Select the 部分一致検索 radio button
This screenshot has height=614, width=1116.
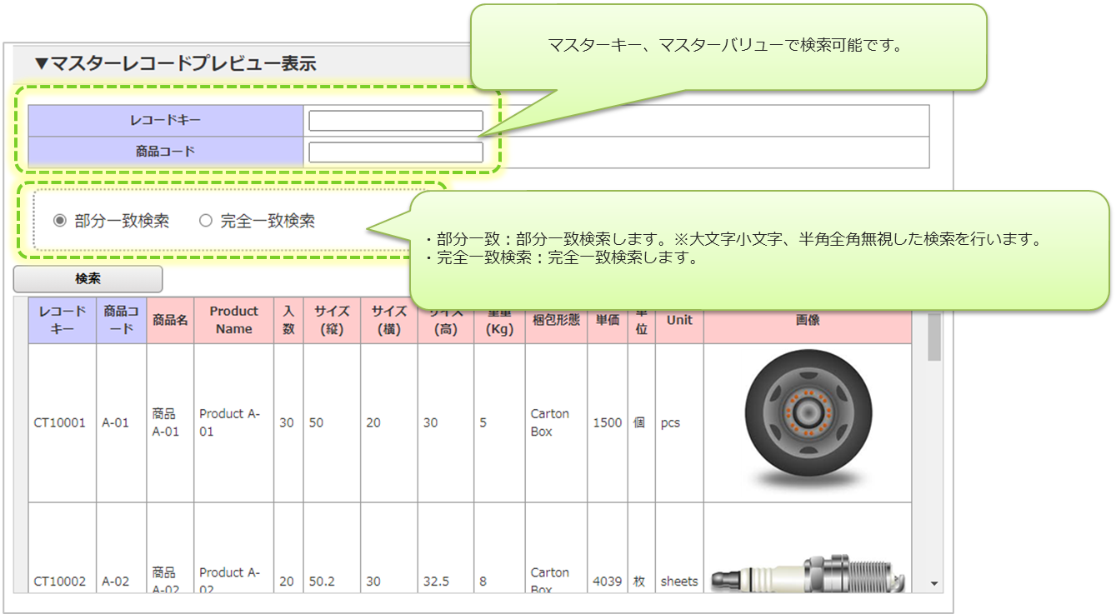point(59,221)
